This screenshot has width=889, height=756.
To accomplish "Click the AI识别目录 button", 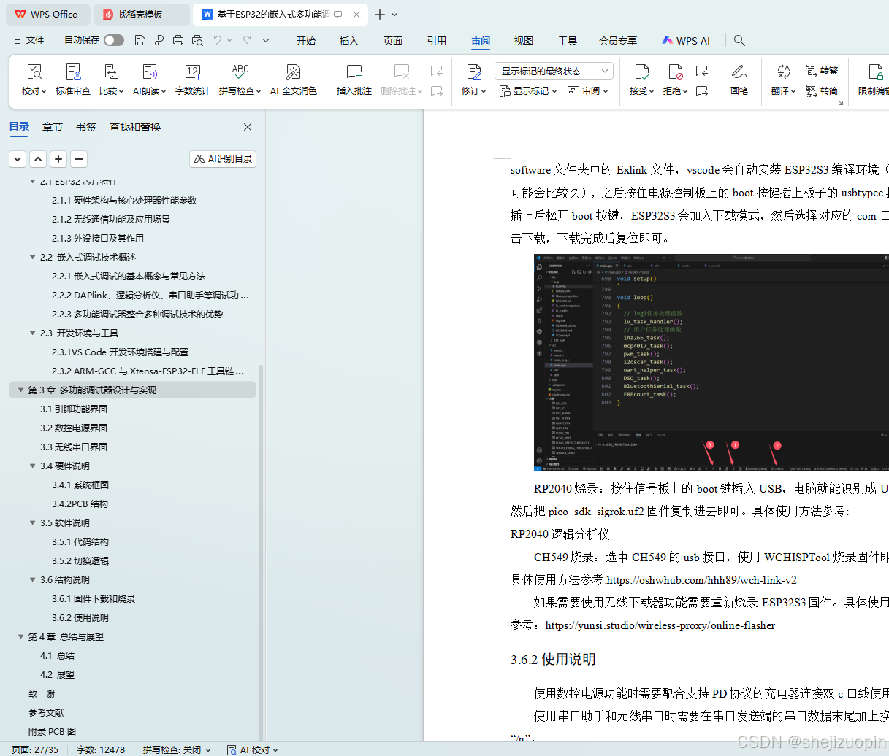I will (222, 158).
